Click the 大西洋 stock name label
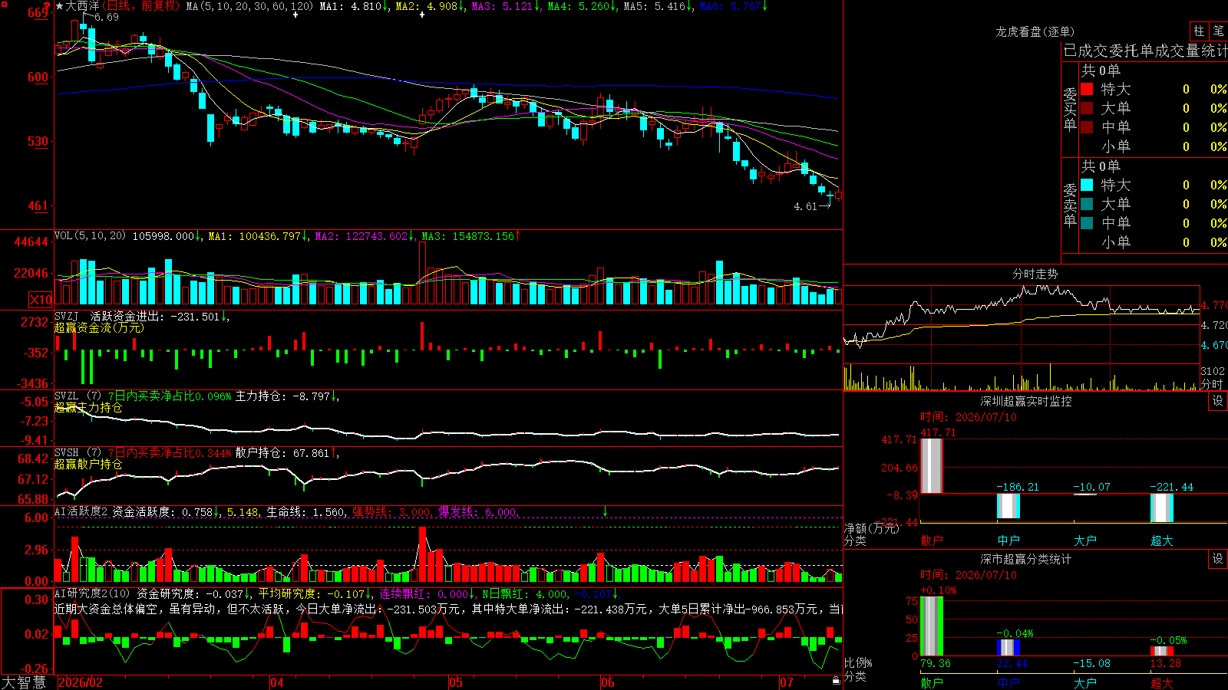This screenshot has height=690, width=1228. click(83, 6)
